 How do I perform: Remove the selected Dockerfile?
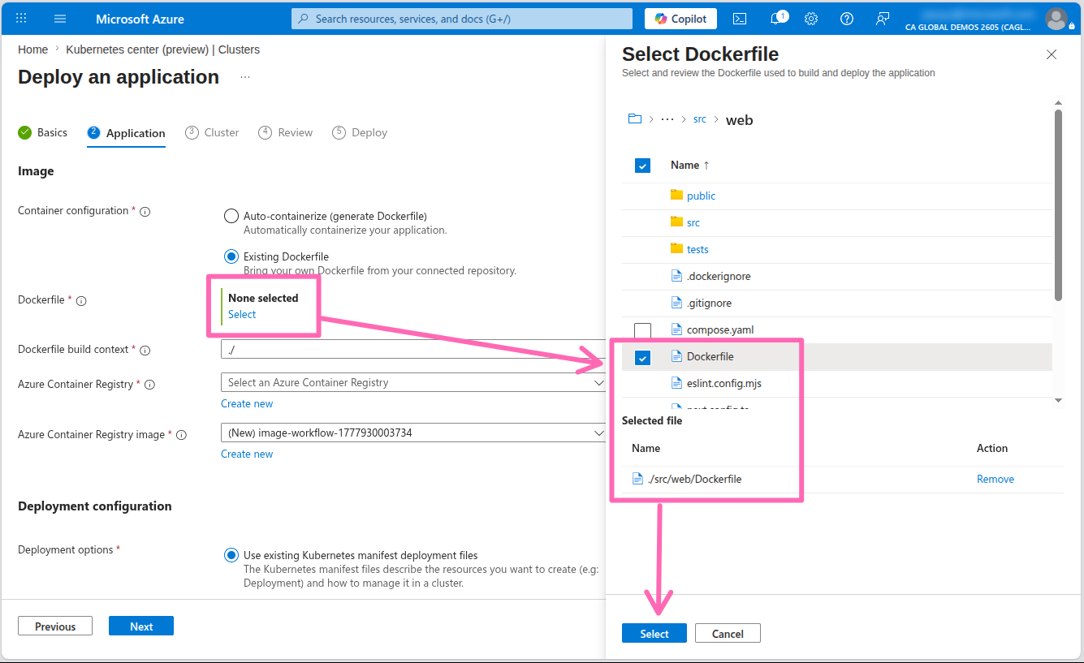[995, 479]
